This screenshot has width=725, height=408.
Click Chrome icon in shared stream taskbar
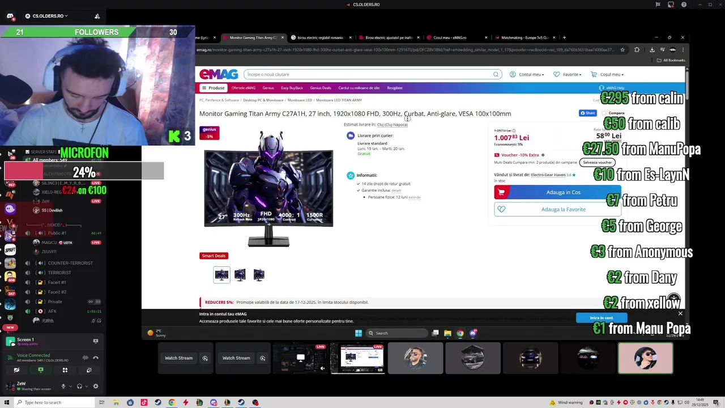pyautogui.click(x=460, y=333)
